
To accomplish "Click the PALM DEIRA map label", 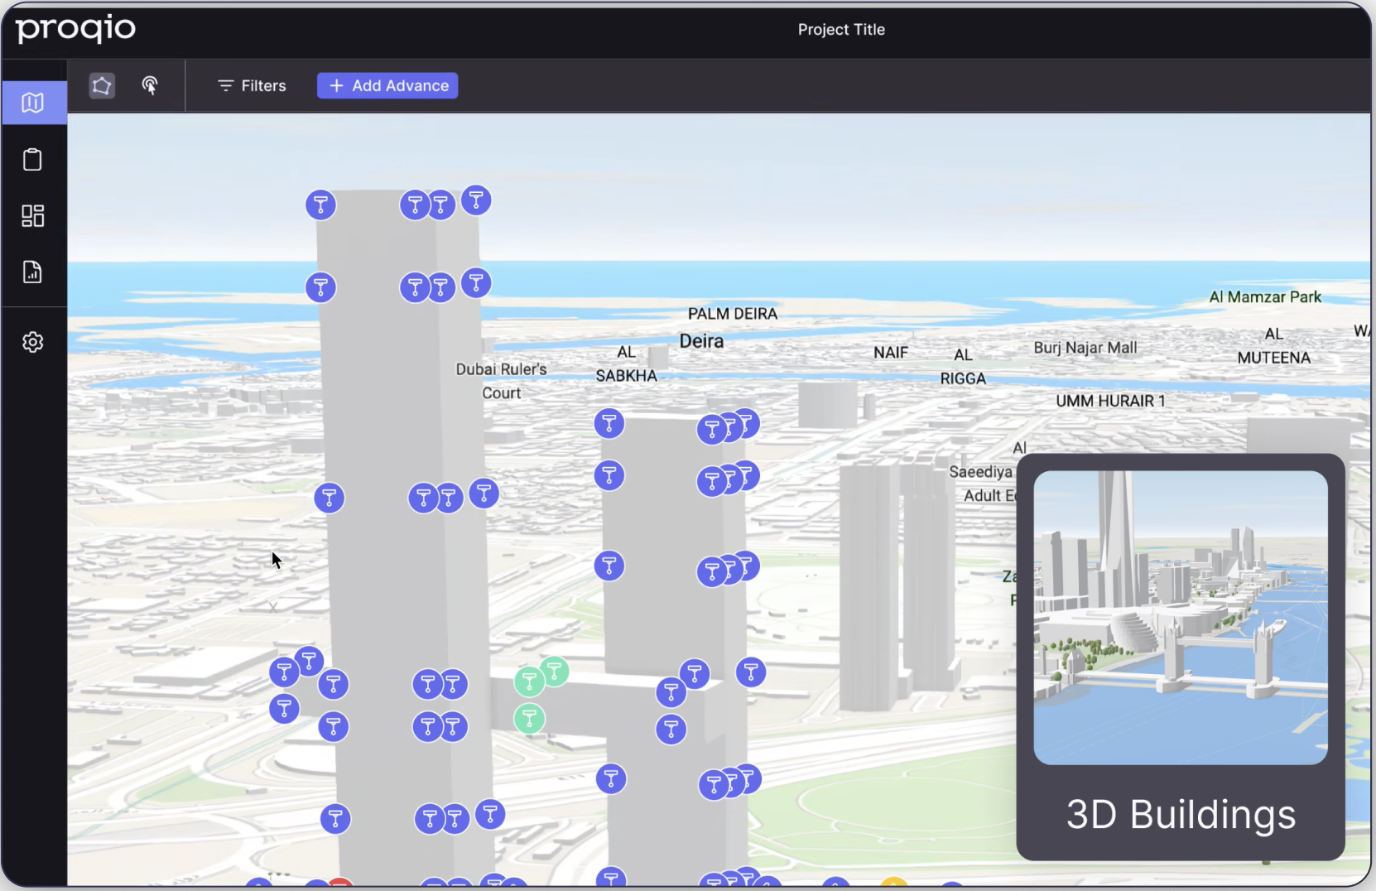I will click(732, 314).
